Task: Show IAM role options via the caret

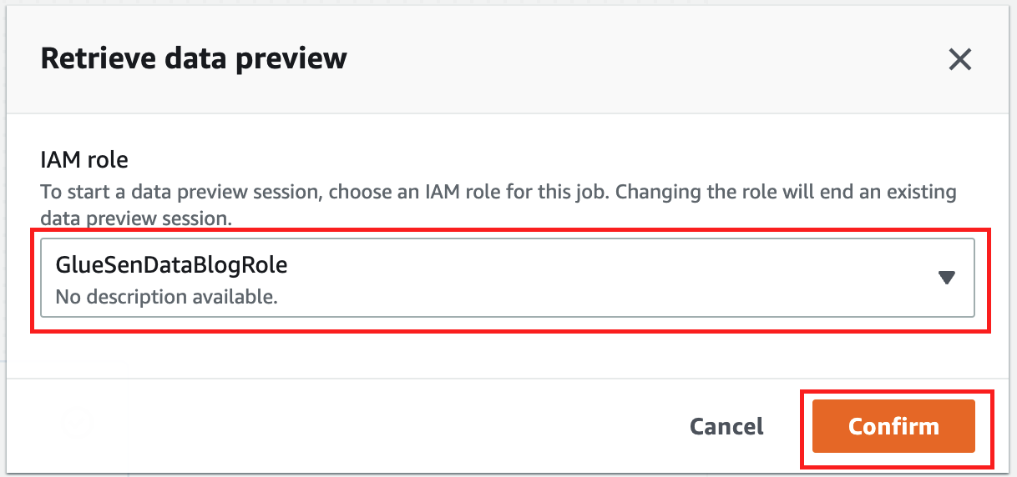Action: (x=946, y=278)
